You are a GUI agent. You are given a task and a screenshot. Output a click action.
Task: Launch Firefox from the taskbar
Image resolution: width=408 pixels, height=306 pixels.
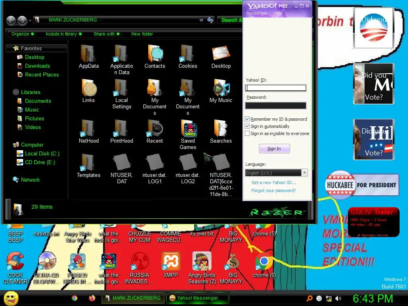coord(92,298)
